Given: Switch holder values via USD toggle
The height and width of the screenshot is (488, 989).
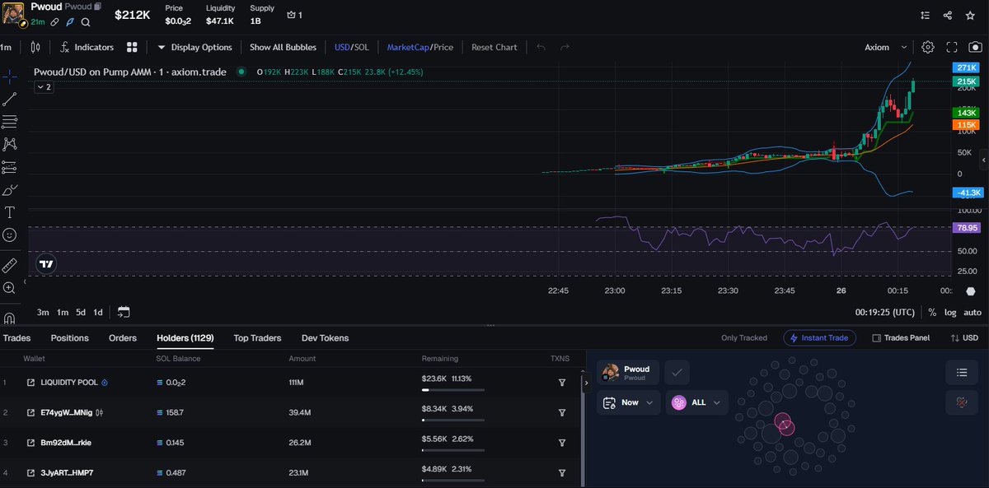Looking at the screenshot, I should (964, 338).
